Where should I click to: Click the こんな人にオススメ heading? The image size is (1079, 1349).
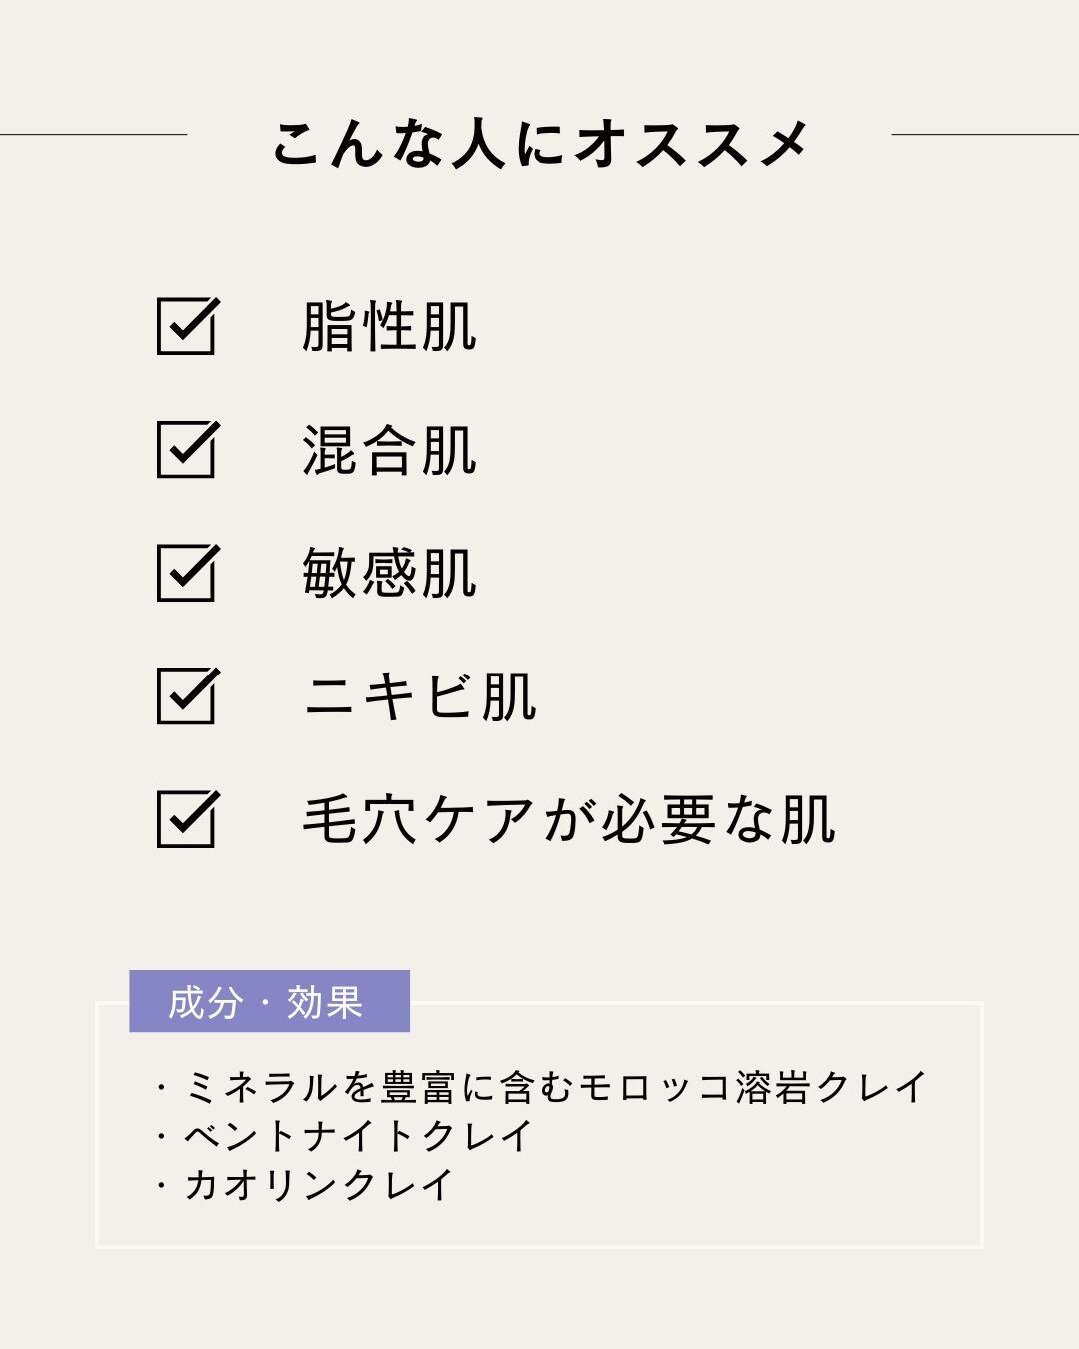click(x=539, y=143)
